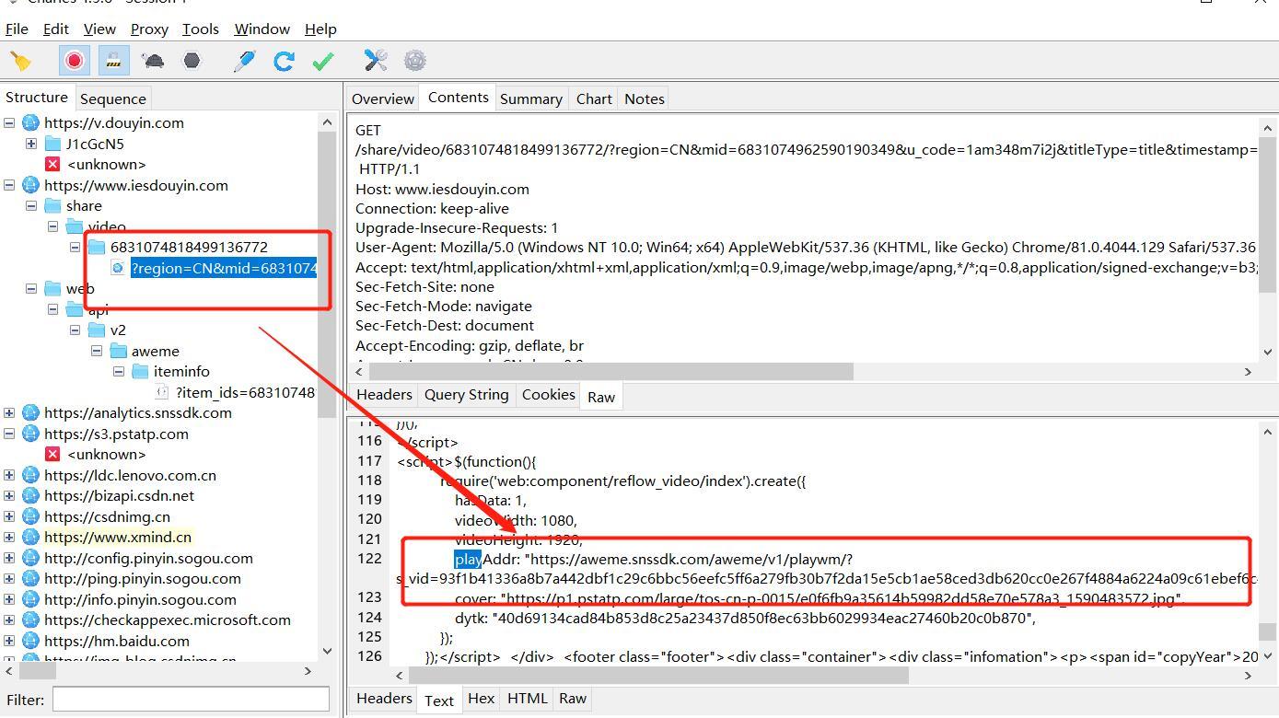Click the pen Compose icon
The width and height of the screenshot is (1279, 718).
[x=245, y=61]
